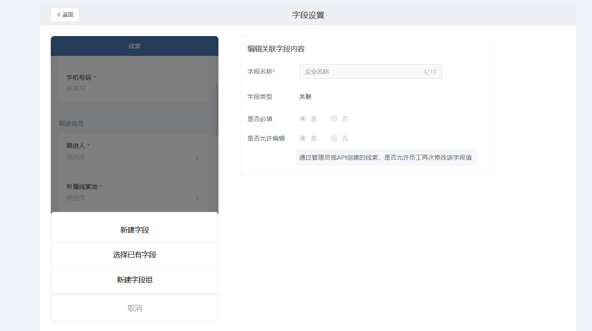The width and height of the screenshot is (592, 331).
Task: Click the preview panel scrollbar
Action: [x=217, y=109]
